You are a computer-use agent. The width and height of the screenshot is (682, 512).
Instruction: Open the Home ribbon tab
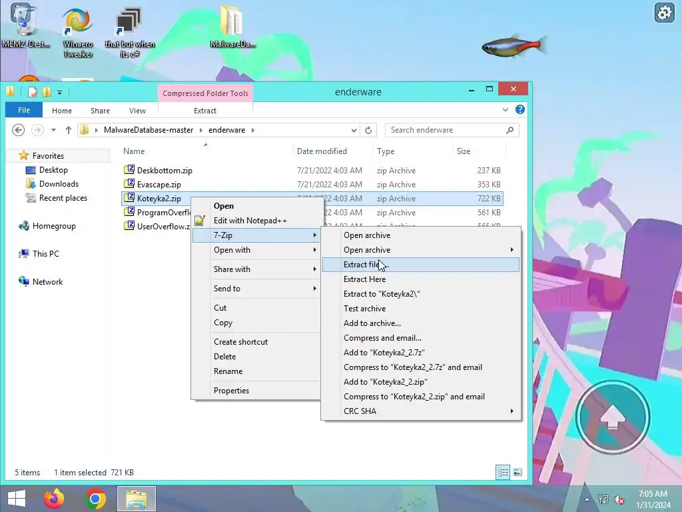tap(62, 111)
